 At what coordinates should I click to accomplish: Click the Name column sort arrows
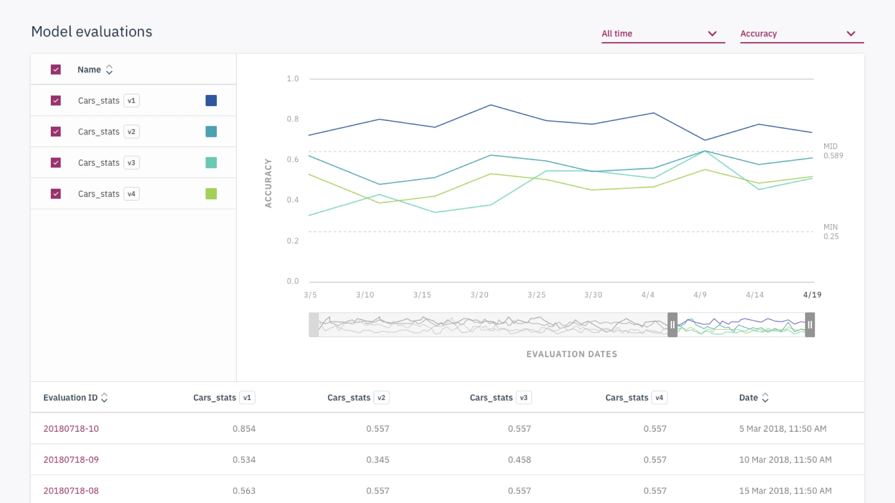[109, 70]
